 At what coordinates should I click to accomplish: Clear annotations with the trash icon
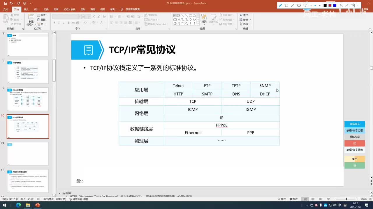tap(353, 5)
